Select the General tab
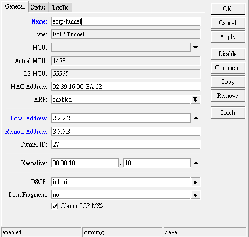The width and height of the screenshot is (249, 237). [15, 6]
